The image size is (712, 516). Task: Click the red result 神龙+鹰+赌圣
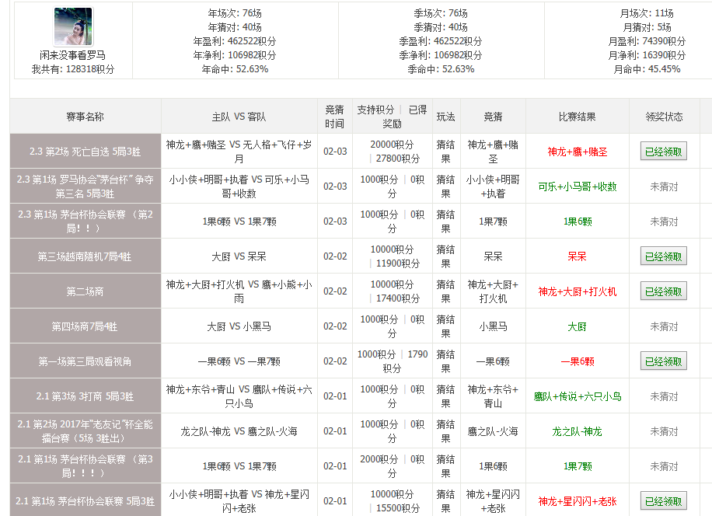tap(577, 152)
